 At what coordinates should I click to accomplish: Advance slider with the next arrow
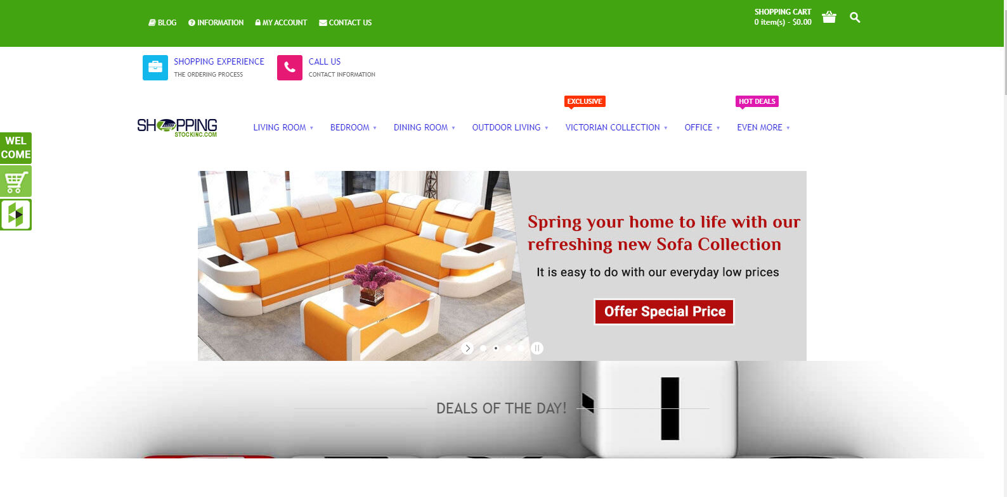[x=467, y=348]
